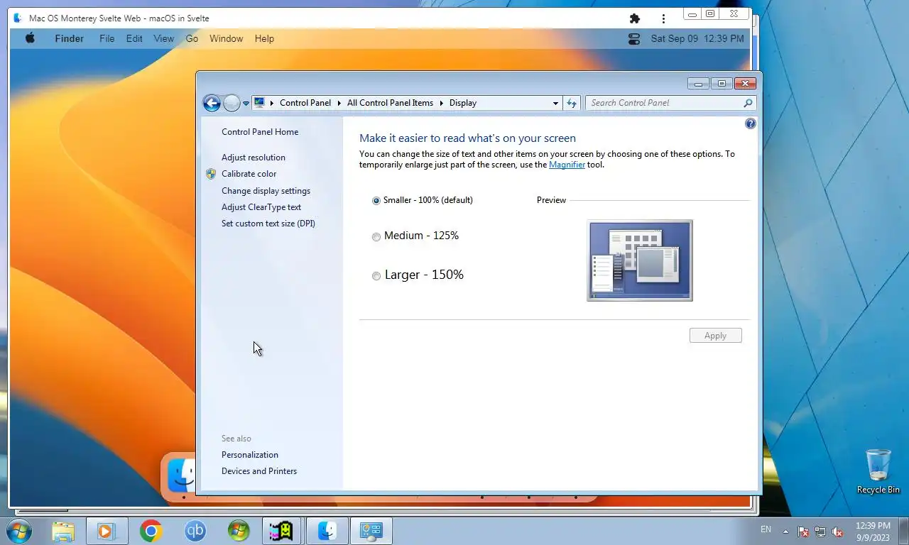
Task: Click the green Windows orb taskbar icon
Action: (x=239, y=531)
